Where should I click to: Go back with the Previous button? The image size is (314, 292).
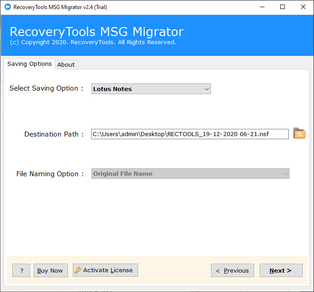coord(233,270)
